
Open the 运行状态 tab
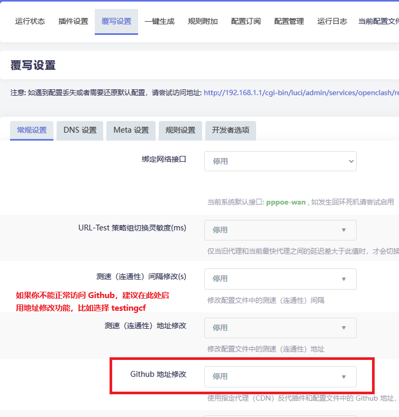tap(30, 22)
